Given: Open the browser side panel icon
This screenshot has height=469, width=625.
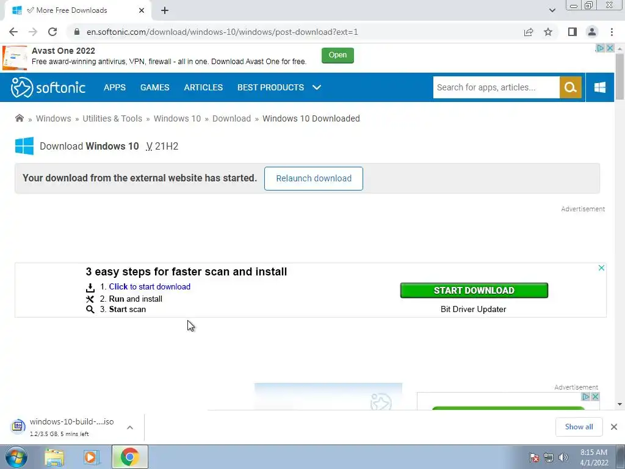Looking at the screenshot, I should click(x=573, y=32).
